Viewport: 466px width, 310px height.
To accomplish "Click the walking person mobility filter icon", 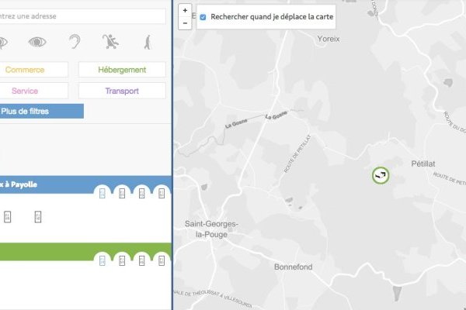I will pyautogui.click(x=147, y=42).
